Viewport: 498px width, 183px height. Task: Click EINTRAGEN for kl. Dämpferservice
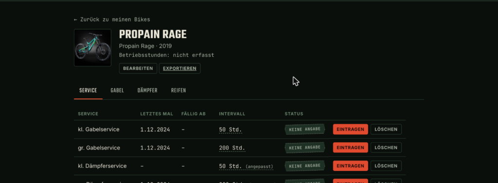(x=350, y=166)
